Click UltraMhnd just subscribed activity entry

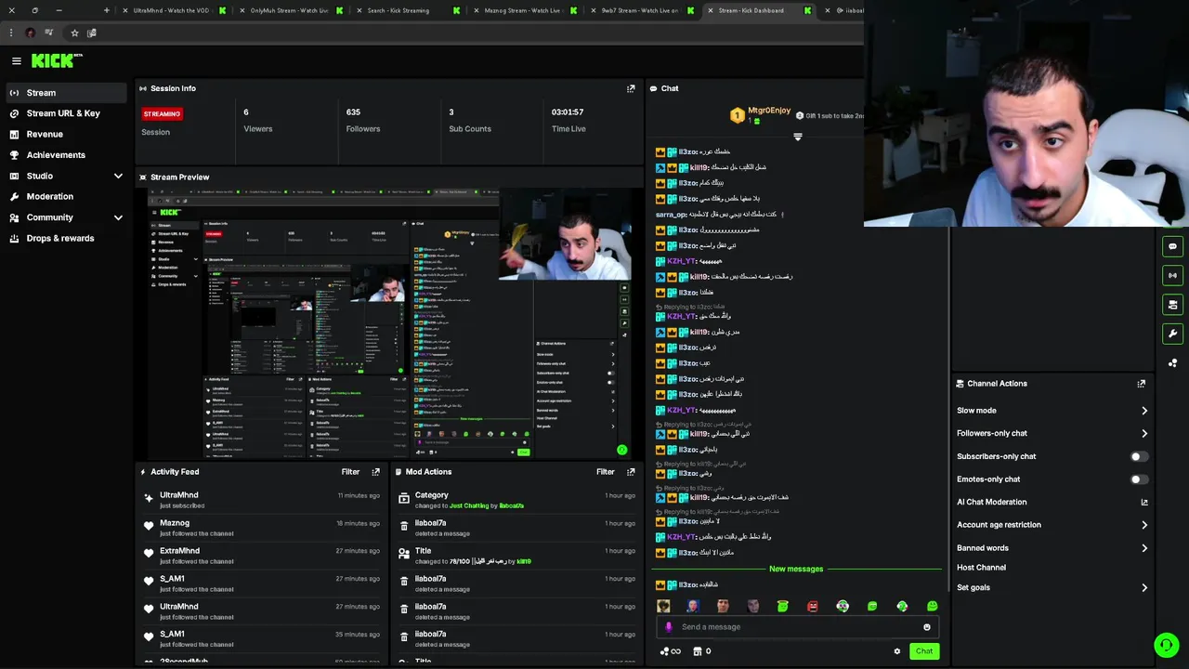point(260,500)
